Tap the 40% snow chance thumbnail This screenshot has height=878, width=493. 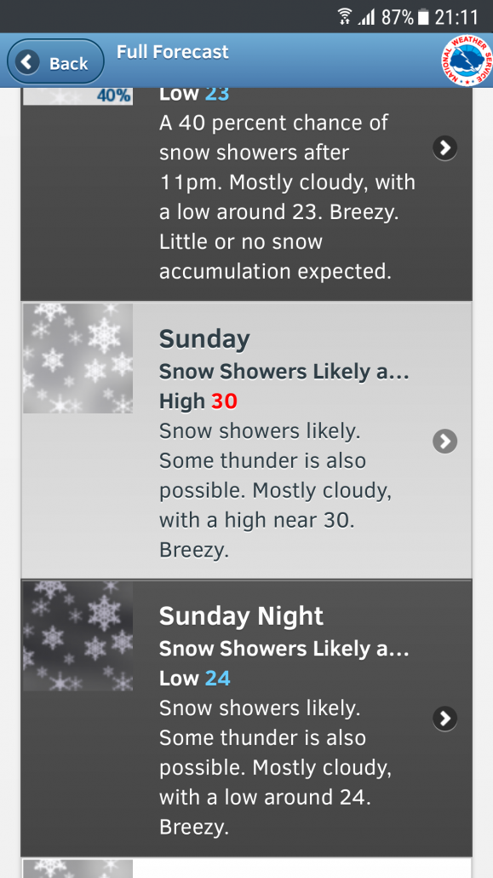(77, 95)
